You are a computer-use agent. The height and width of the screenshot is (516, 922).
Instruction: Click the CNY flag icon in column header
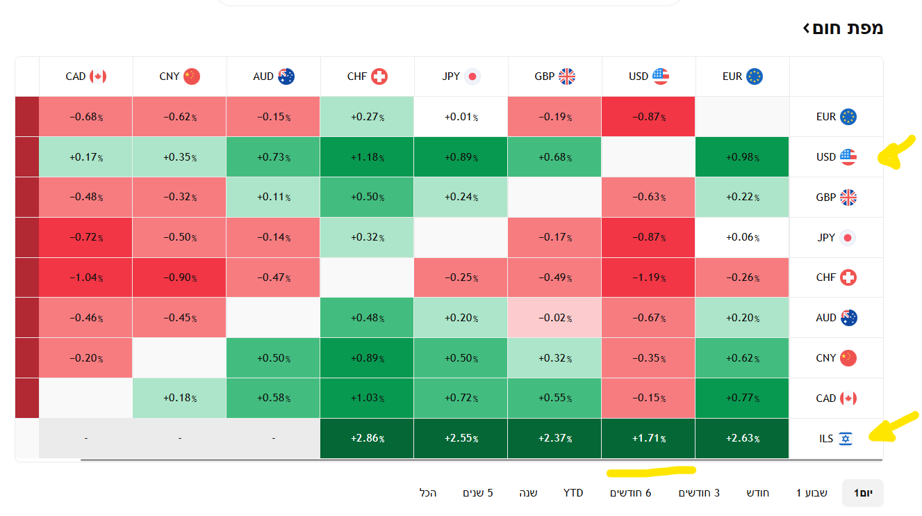(x=192, y=76)
